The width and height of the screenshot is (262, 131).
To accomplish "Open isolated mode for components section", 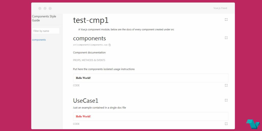I will click(x=226, y=38).
